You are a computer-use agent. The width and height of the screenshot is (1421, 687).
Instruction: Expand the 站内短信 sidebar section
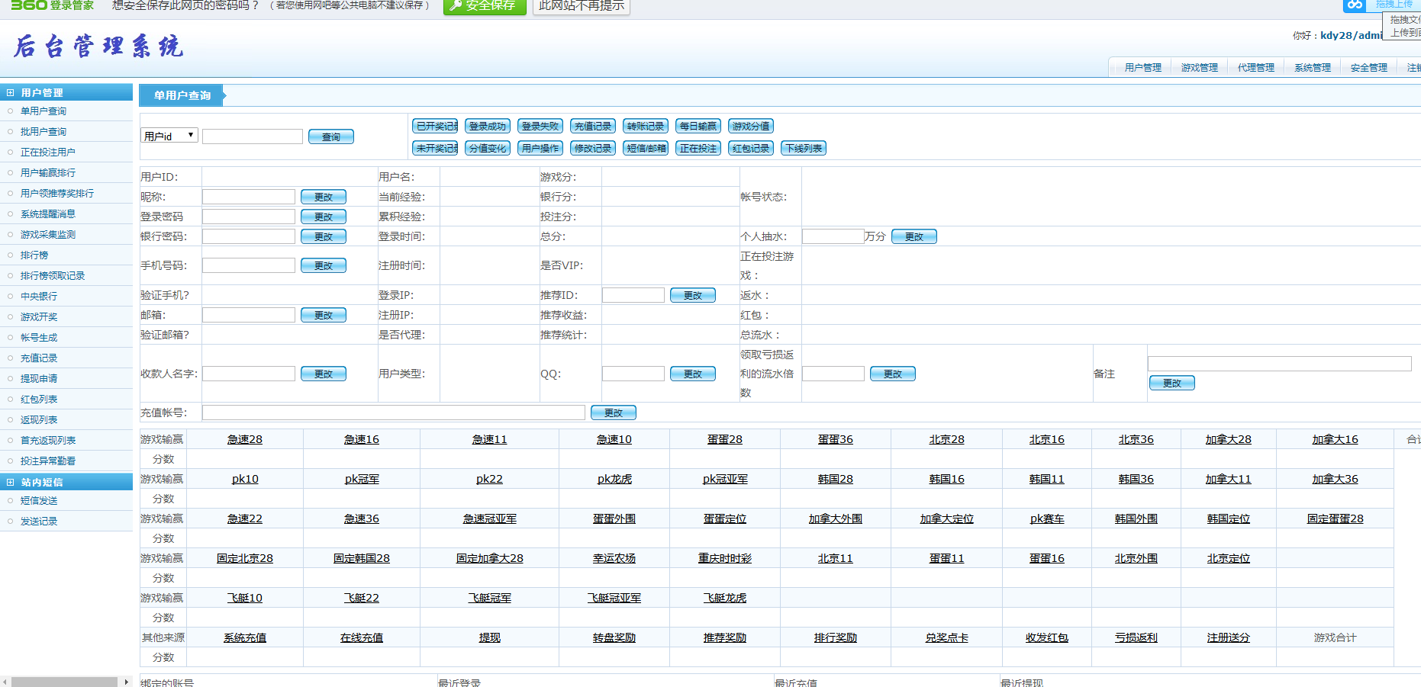[x=11, y=482]
